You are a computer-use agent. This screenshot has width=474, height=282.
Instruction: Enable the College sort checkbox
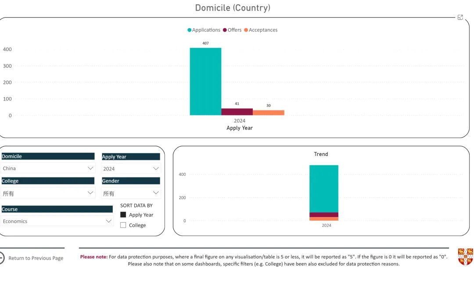[x=123, y=225]
